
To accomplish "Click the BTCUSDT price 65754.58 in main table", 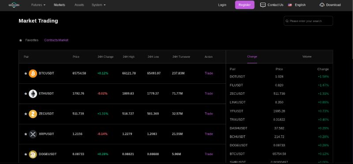I will (79, 73).
